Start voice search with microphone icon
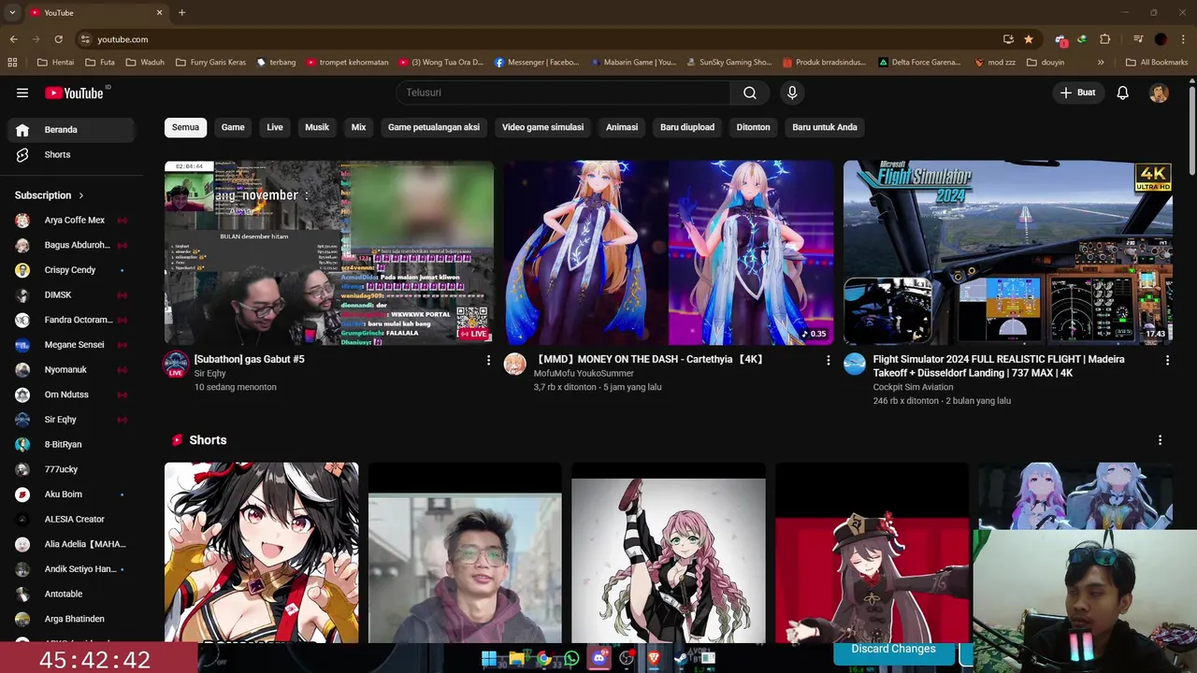This screenshot has width=1197, height=673. (792, 93)
